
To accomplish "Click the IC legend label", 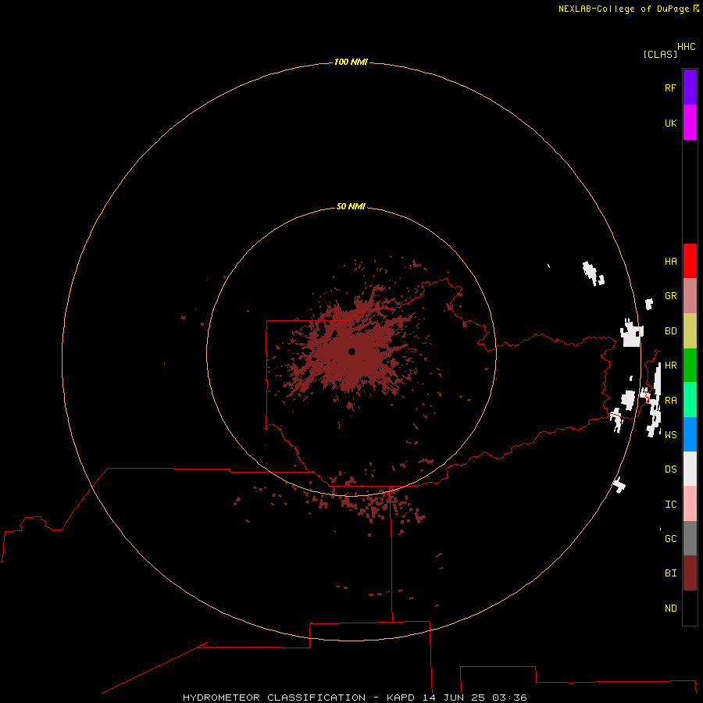I will [670, 505].
